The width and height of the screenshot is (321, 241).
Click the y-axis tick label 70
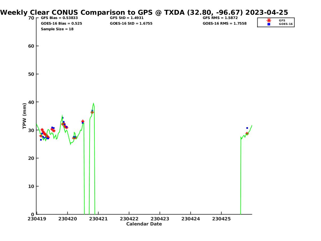(x=31, y=18)
